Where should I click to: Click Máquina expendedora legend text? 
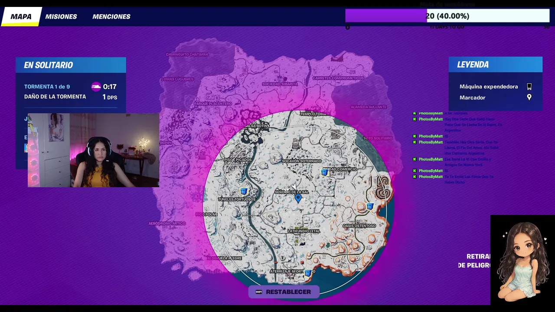489,87
